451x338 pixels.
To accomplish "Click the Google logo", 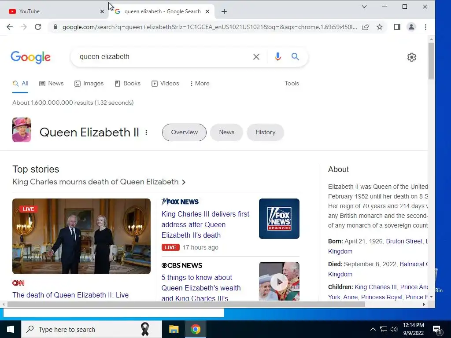I will point(30,57).
